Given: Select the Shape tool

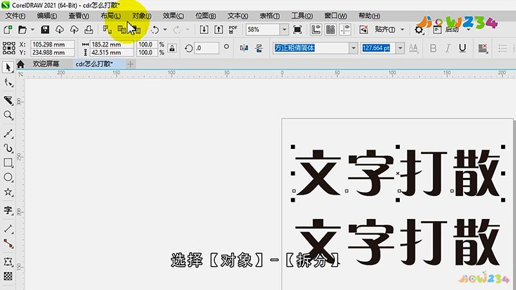Looking at the screenshot, I should tap(8, 82).
